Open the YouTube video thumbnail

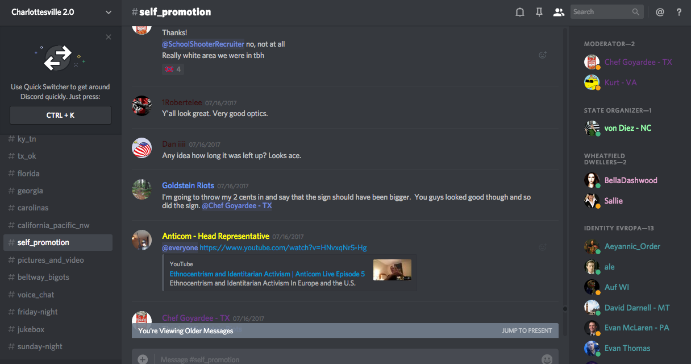[392, 270]
